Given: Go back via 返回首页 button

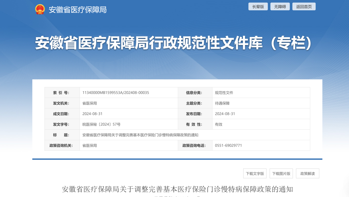Looking at the screenshot, I should pos(304,7).
